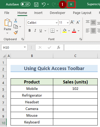Viewport: 100px width, 127px height.
Task: Click the Copy icon
Action: pos(16,27)
